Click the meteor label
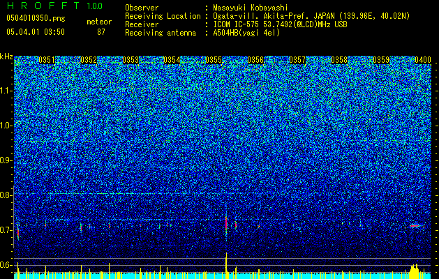Image resolution: width=439 pixels, height=279 pixels. 99,22
